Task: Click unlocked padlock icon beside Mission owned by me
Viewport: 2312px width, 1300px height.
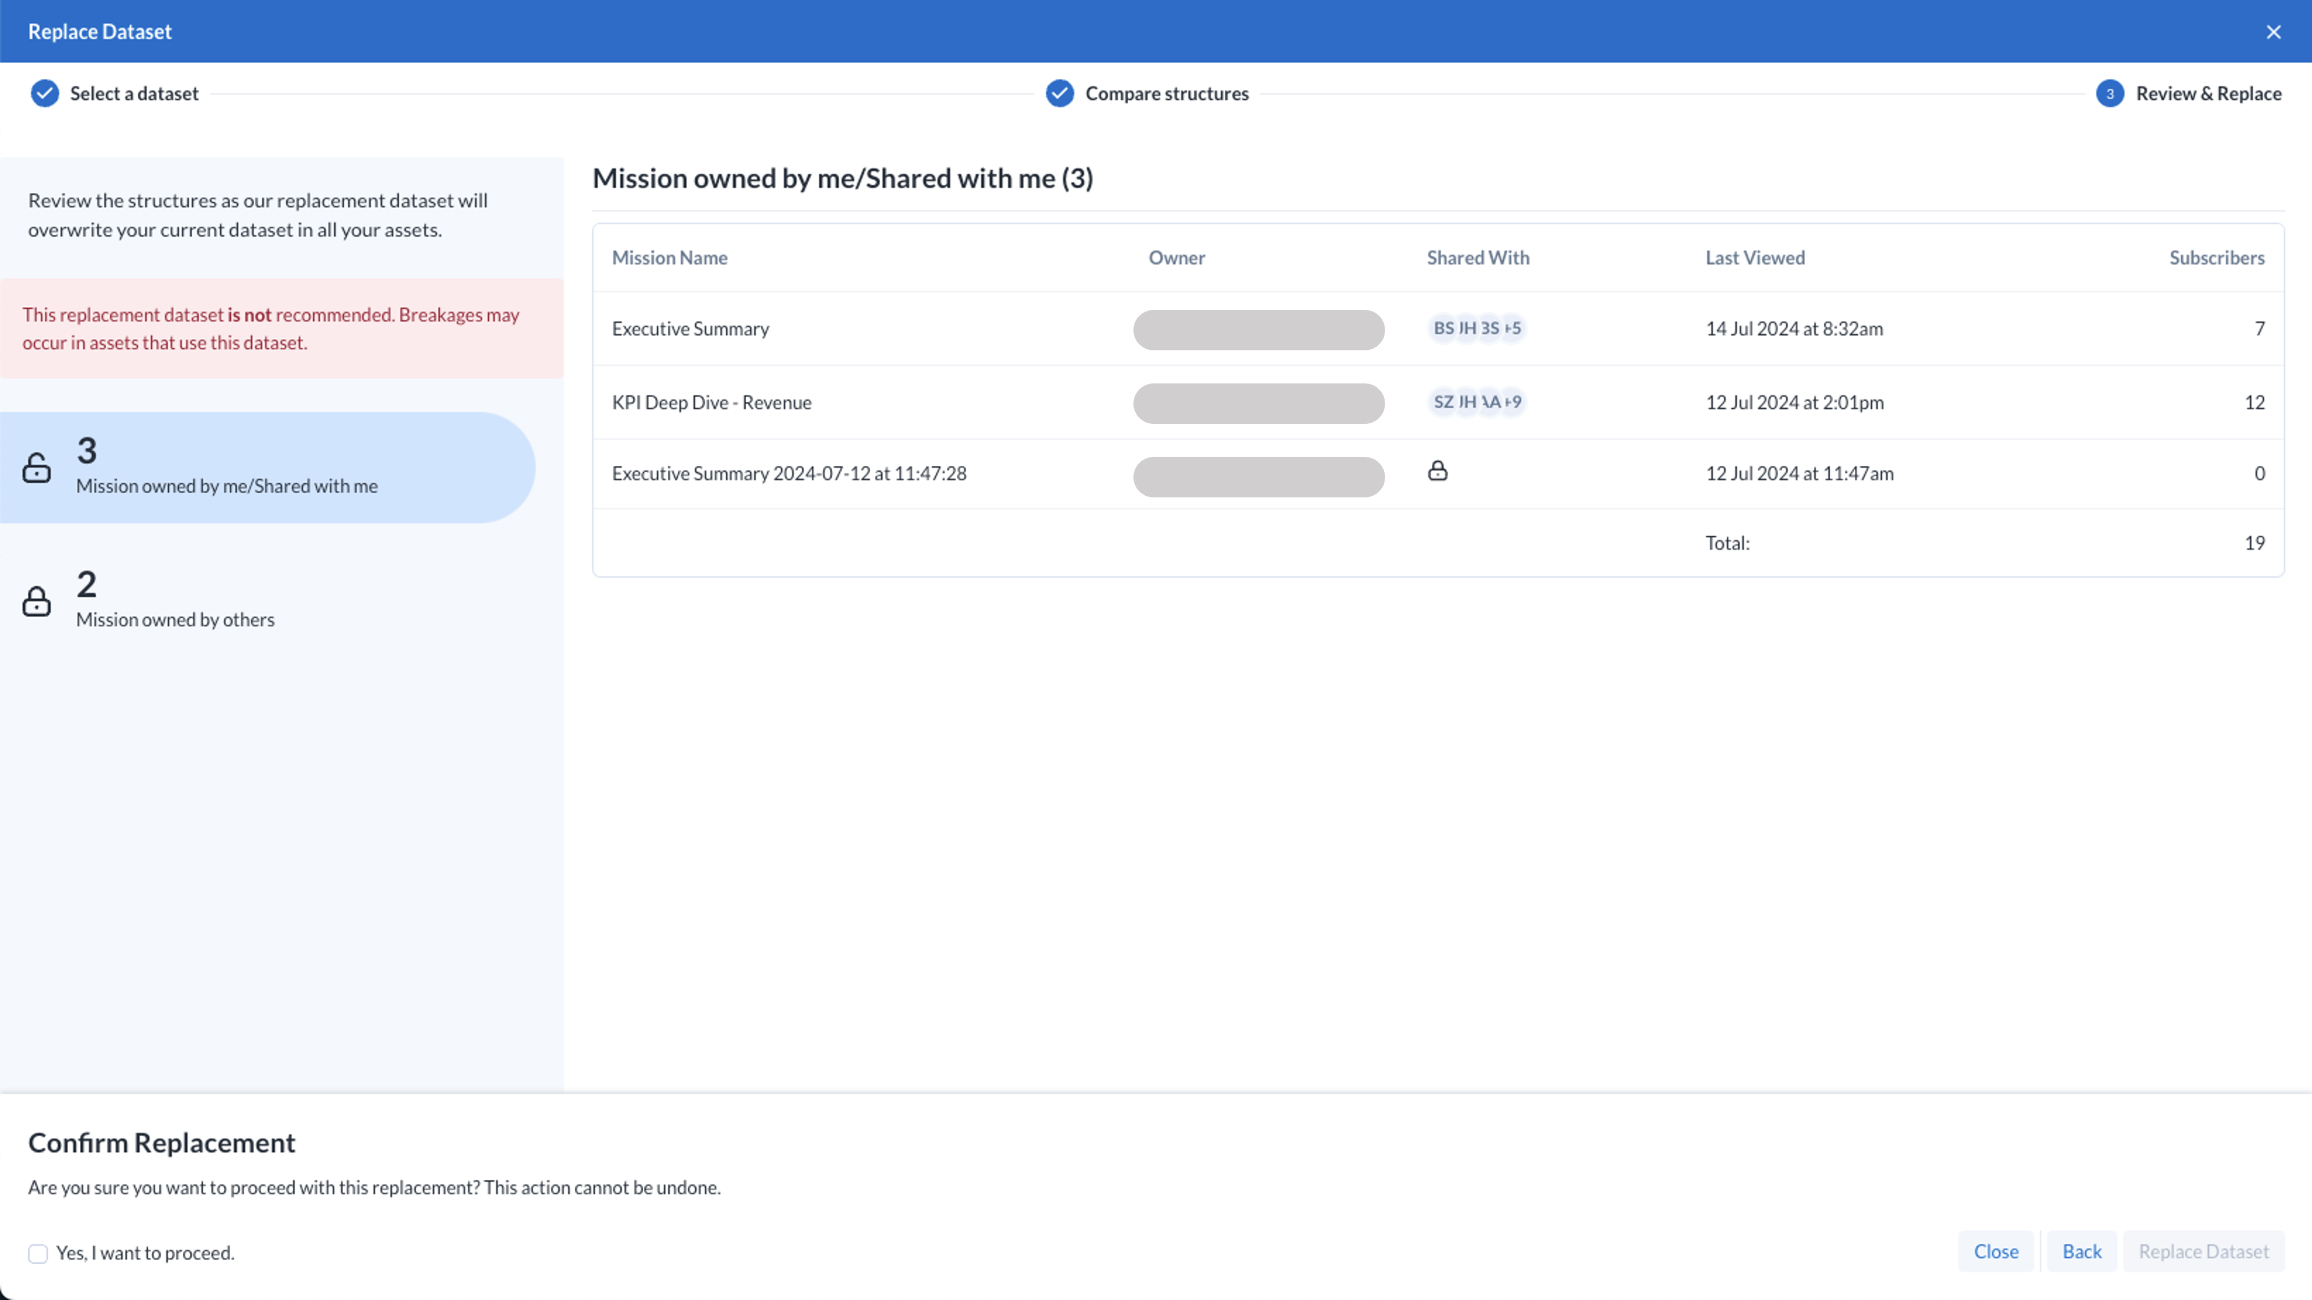Action: coord(37,467)
